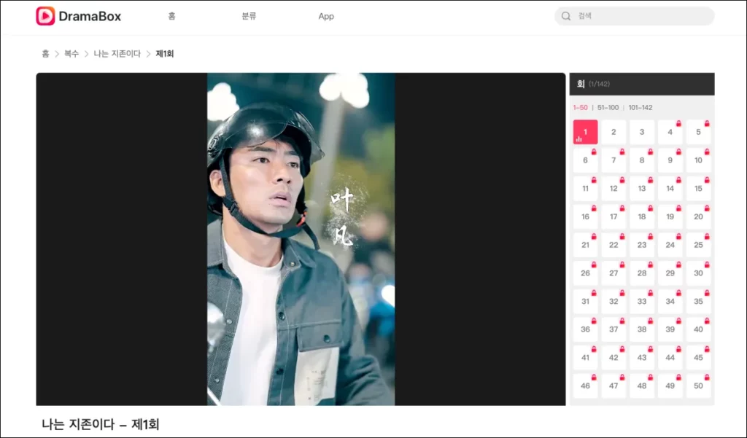Open locked episode 35
This screenshot has height=438, width=747.
[x=698, y=302]
